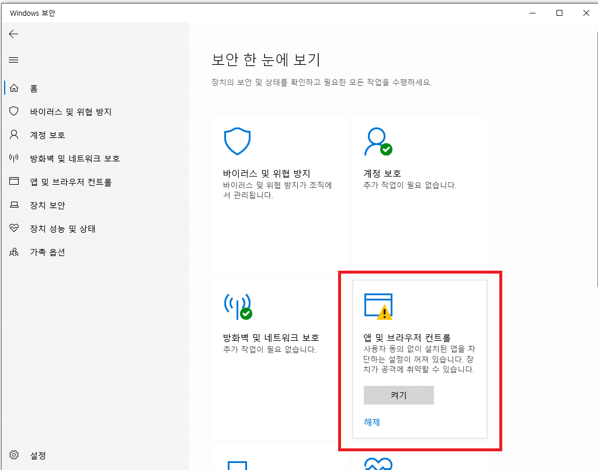This screenshot has width=598, height=470.
Task: Click the 방화벽 및 네트워크 보호 card title
Action: click(x=271, y=337)
